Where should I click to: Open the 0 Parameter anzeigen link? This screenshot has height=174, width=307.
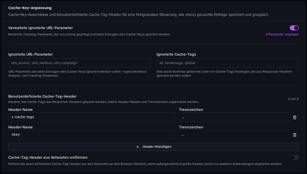tap(282, 34)
